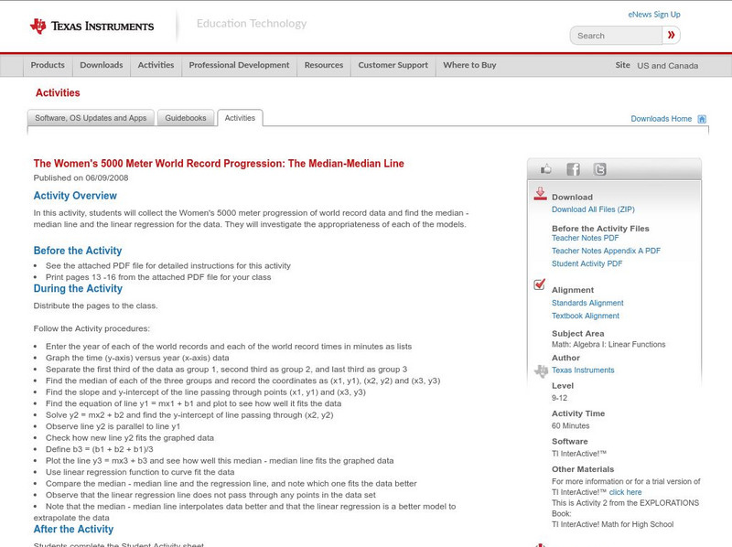Click the After the Activity heading
Image resolution: width=732 pixels, height=547 pixels.
click(x=73, y=530)
